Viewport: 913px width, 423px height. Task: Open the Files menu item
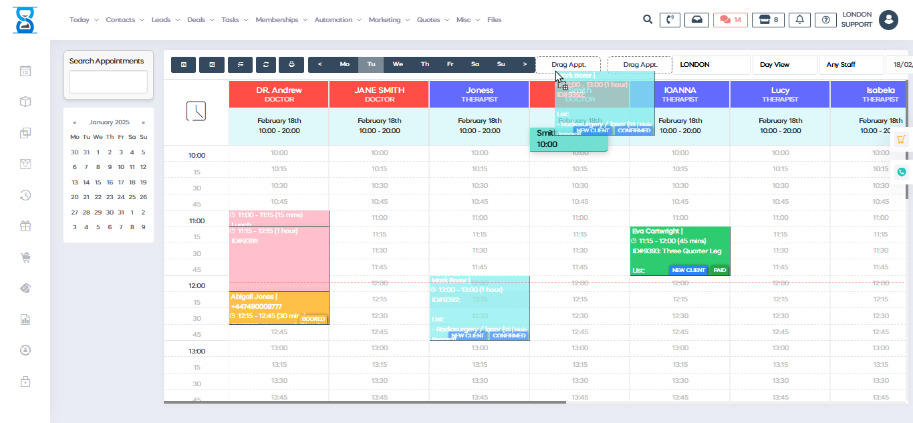click(494, 20)
